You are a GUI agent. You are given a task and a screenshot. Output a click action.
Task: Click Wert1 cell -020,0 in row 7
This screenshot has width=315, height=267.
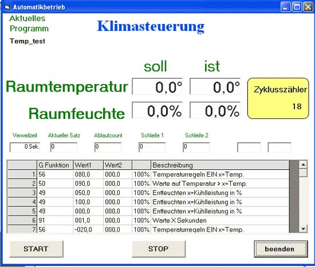(x=88, y=229)
